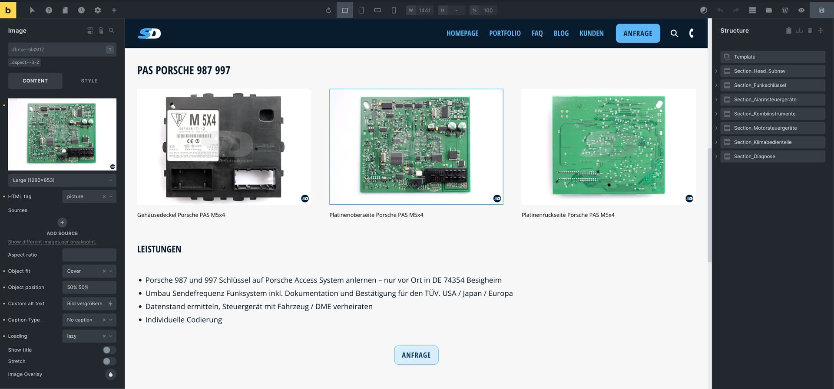
Task: Click the canvas vertical scrollbar
Action: point(710,205)
